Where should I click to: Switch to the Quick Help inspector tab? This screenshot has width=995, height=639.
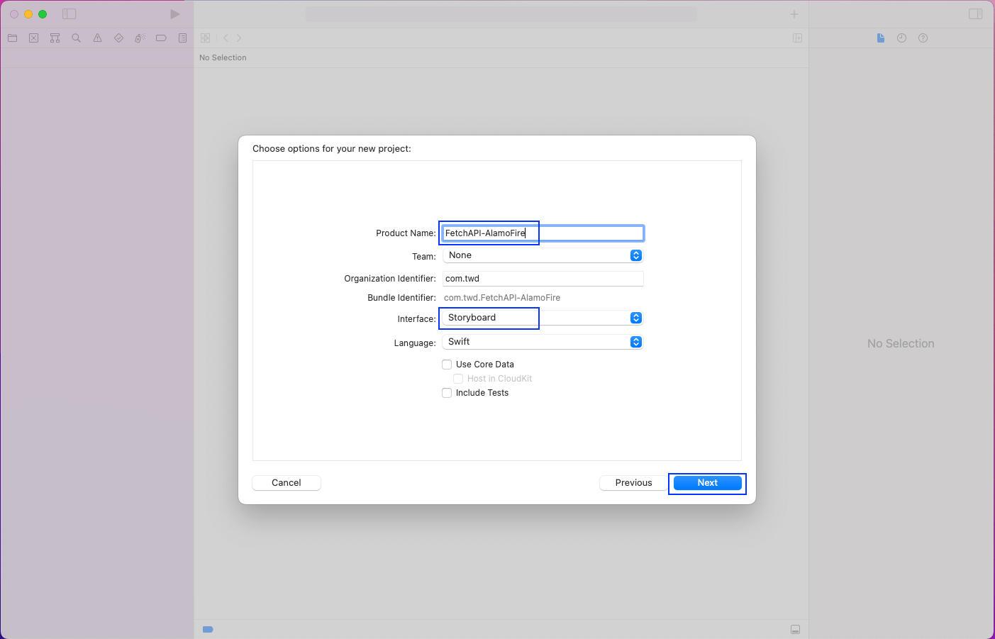point(923,38)
